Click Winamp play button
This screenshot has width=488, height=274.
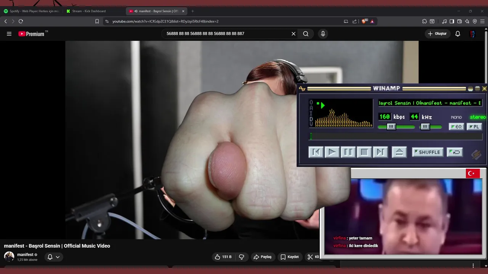[332, 152]
